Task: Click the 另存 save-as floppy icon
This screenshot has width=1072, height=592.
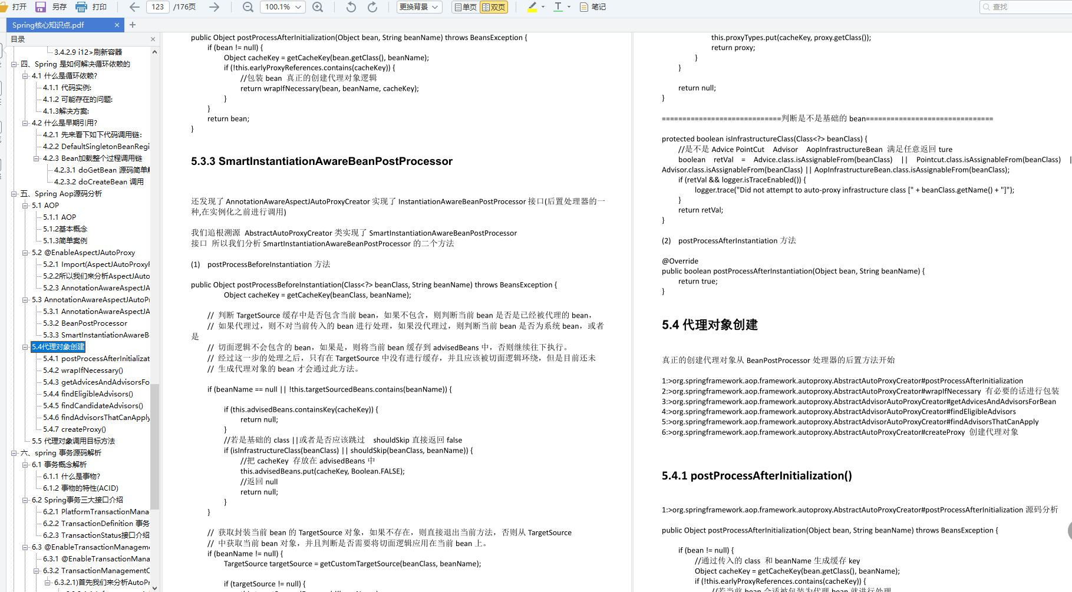Action: [x=41, y=7]
